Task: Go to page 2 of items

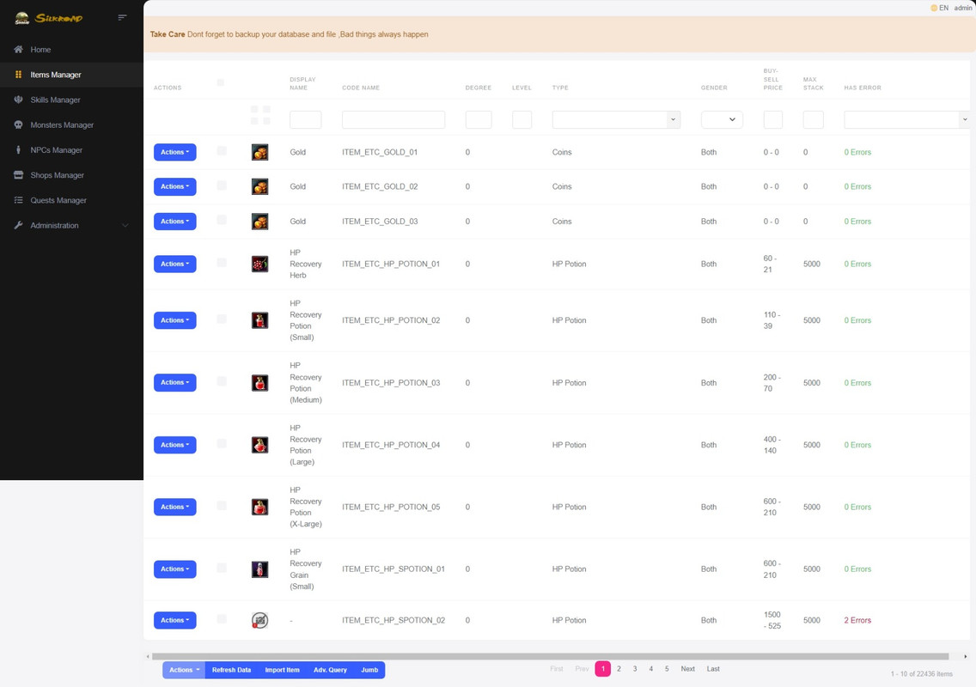Action: click(619, 669)
